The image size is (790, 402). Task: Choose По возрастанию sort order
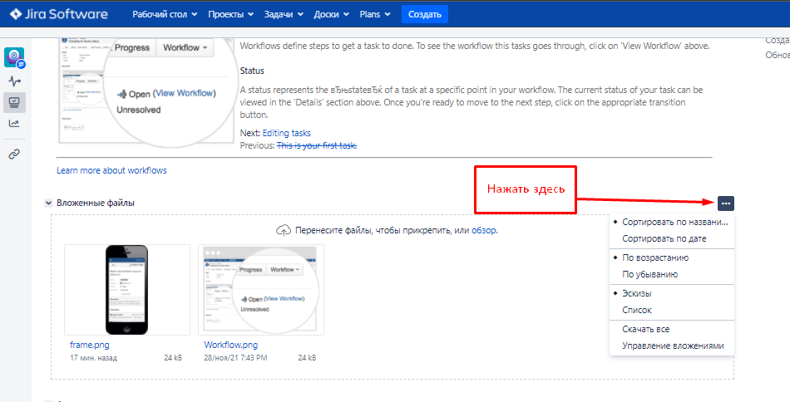point(672,257)
